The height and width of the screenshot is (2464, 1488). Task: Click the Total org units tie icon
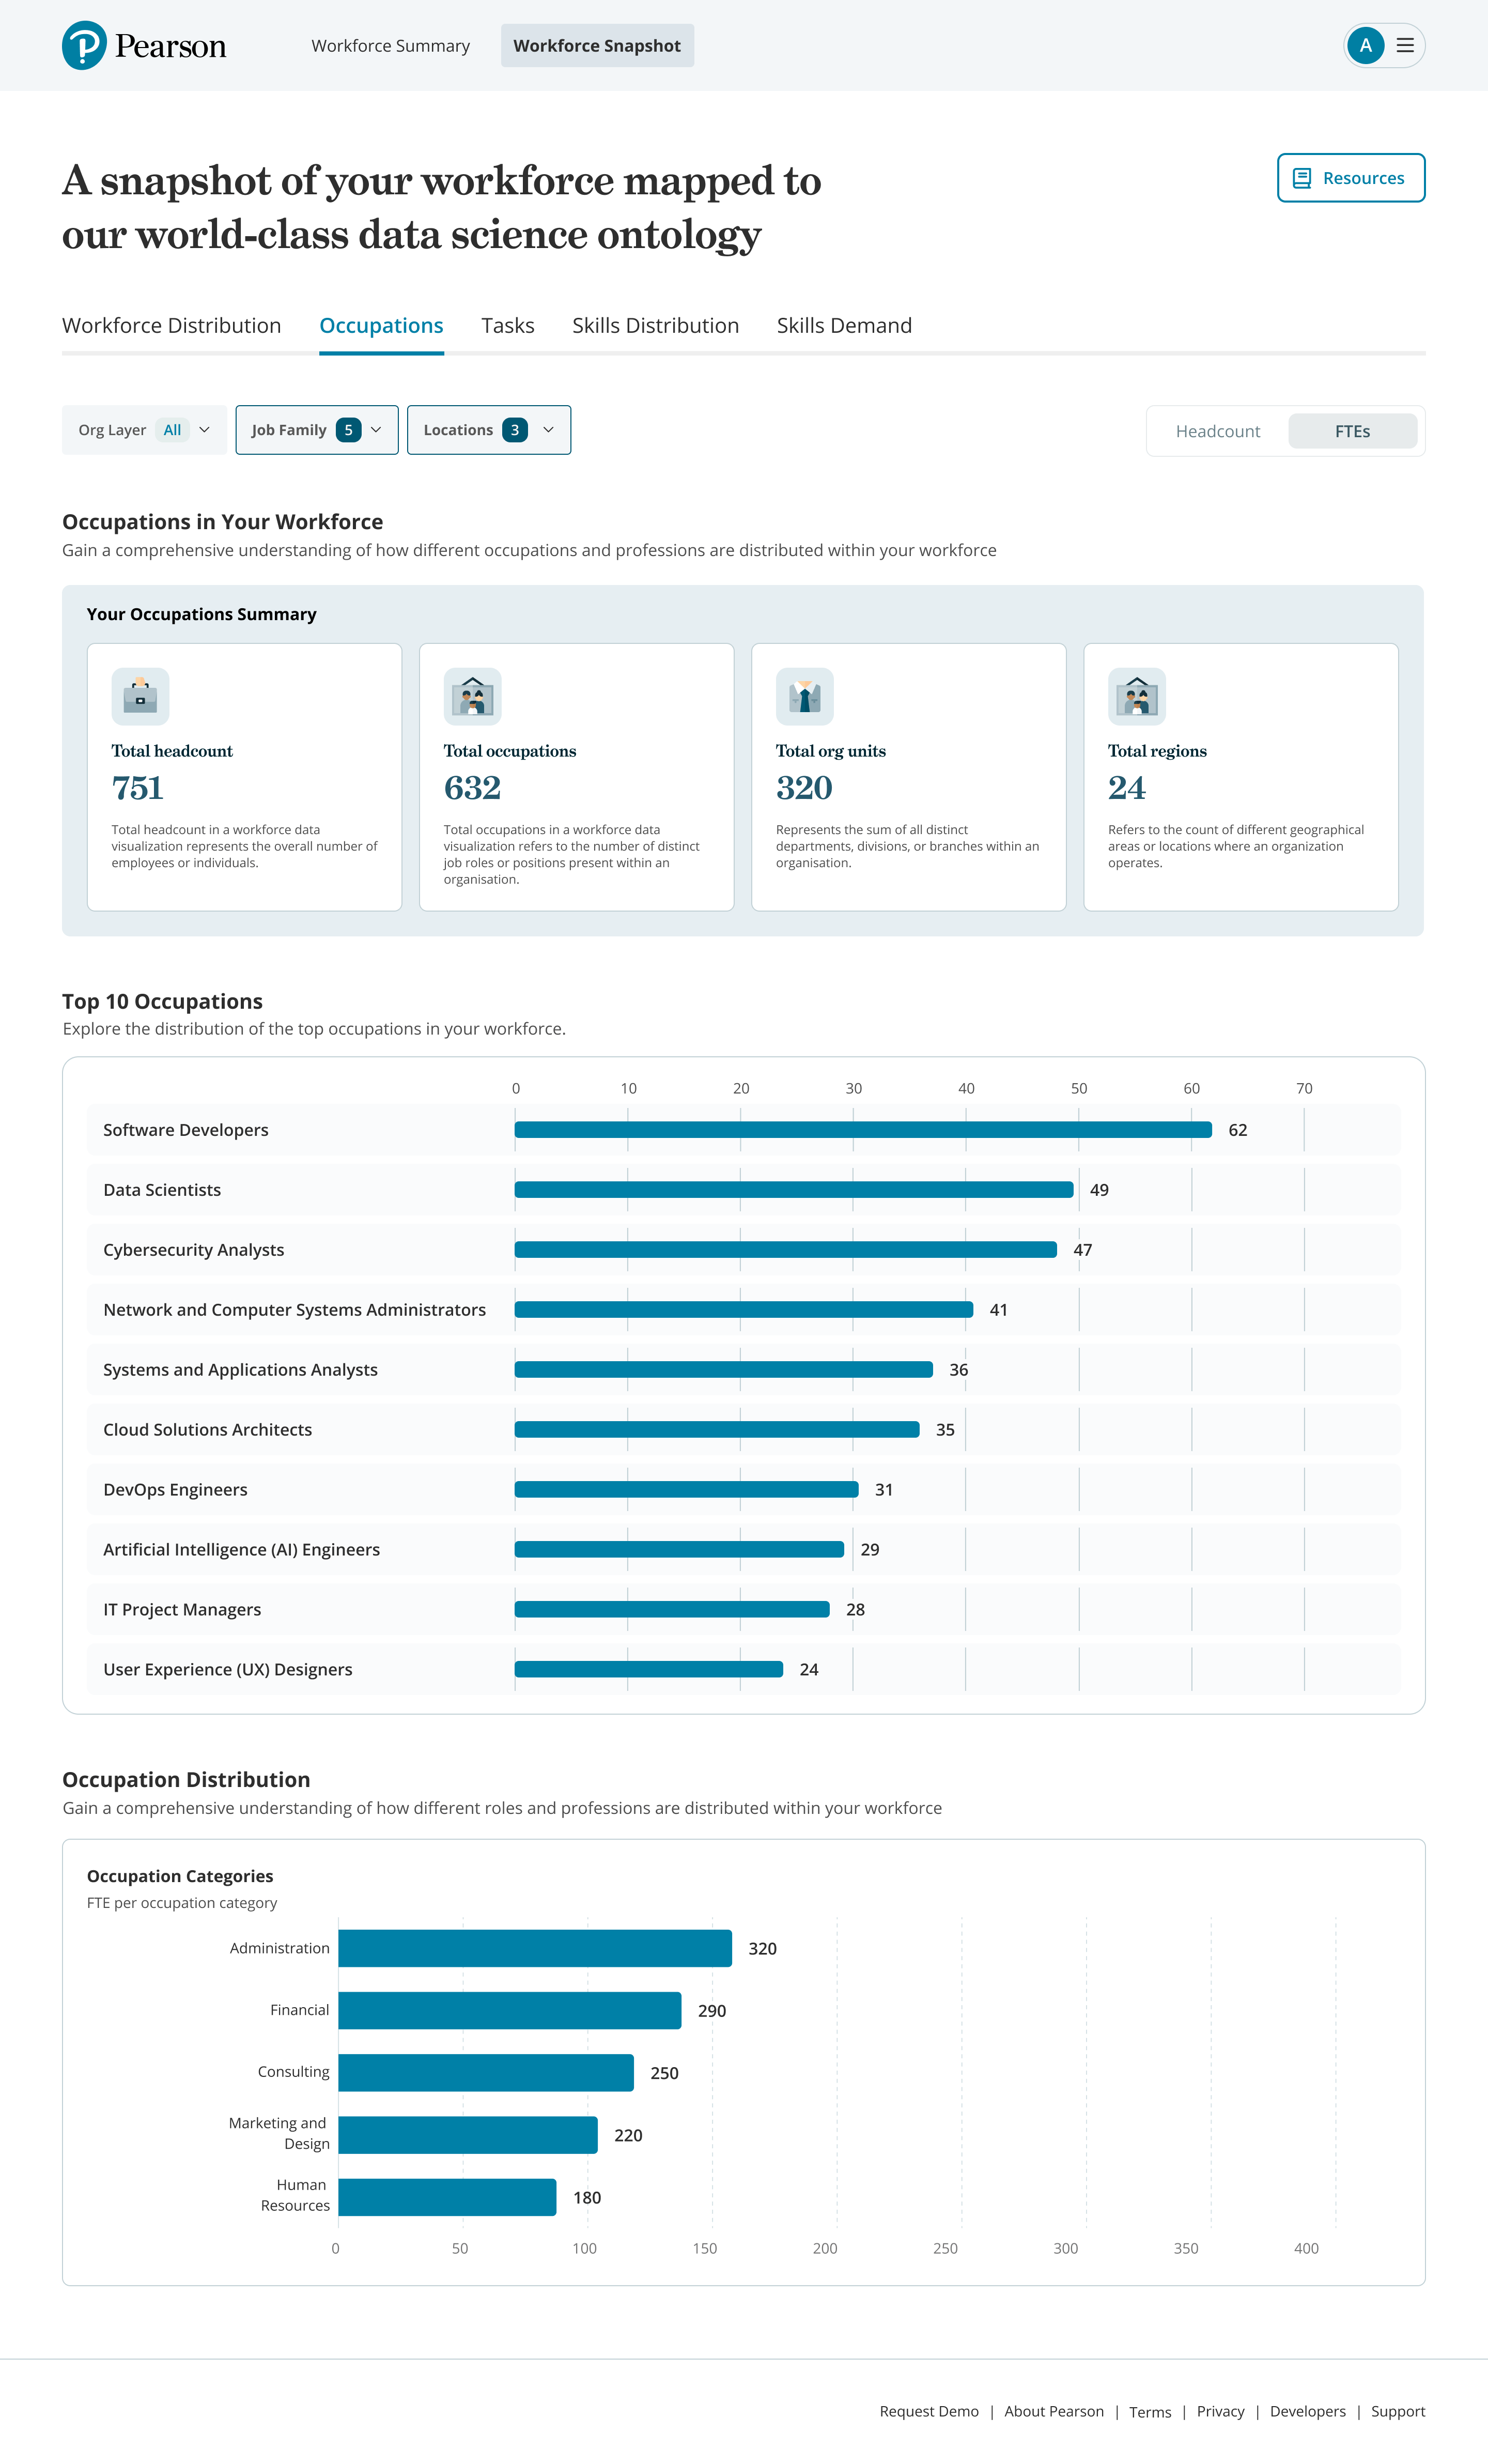(x=804, y=696)
